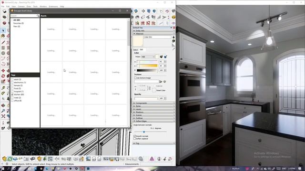Open the Windows Start button
305x171 pixels.
[x=3, y=169]
